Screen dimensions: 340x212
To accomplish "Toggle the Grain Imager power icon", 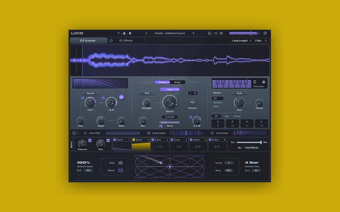I will (149, 133).
